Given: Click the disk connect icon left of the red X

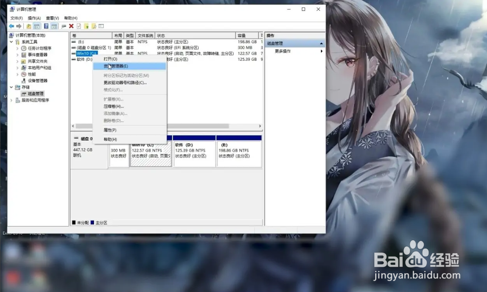Looking at the screenshot, I should point(63,26).
